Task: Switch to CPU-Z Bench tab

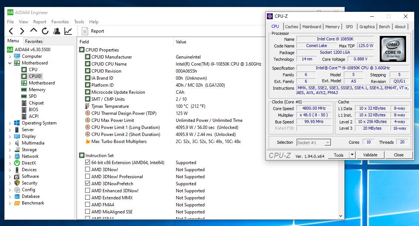Action: click(384, 27)
